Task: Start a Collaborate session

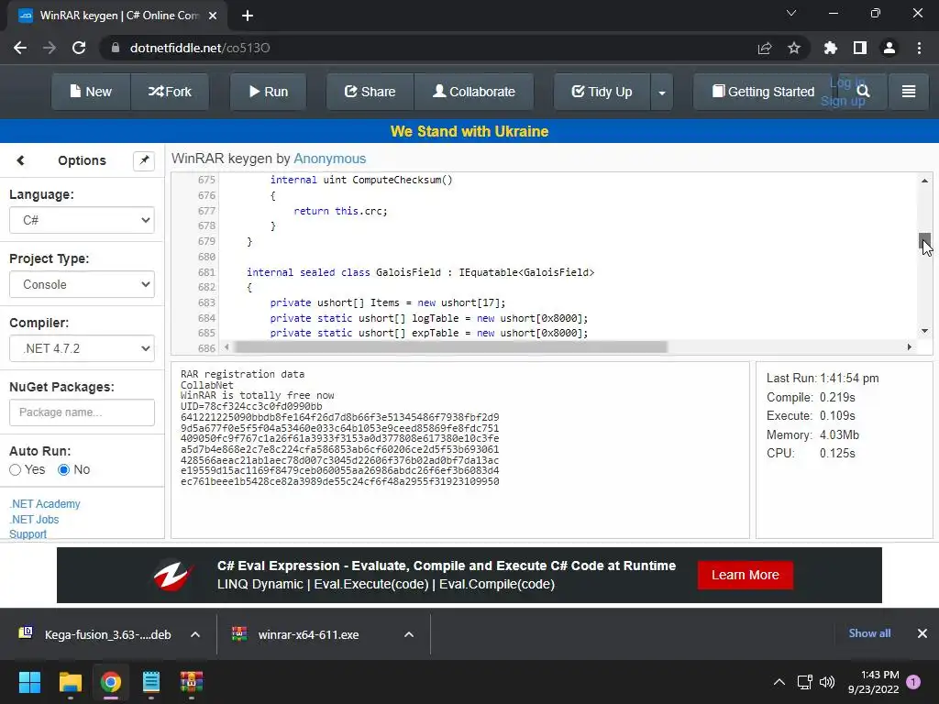Action: pyautogui.click(x=474, y=92)
